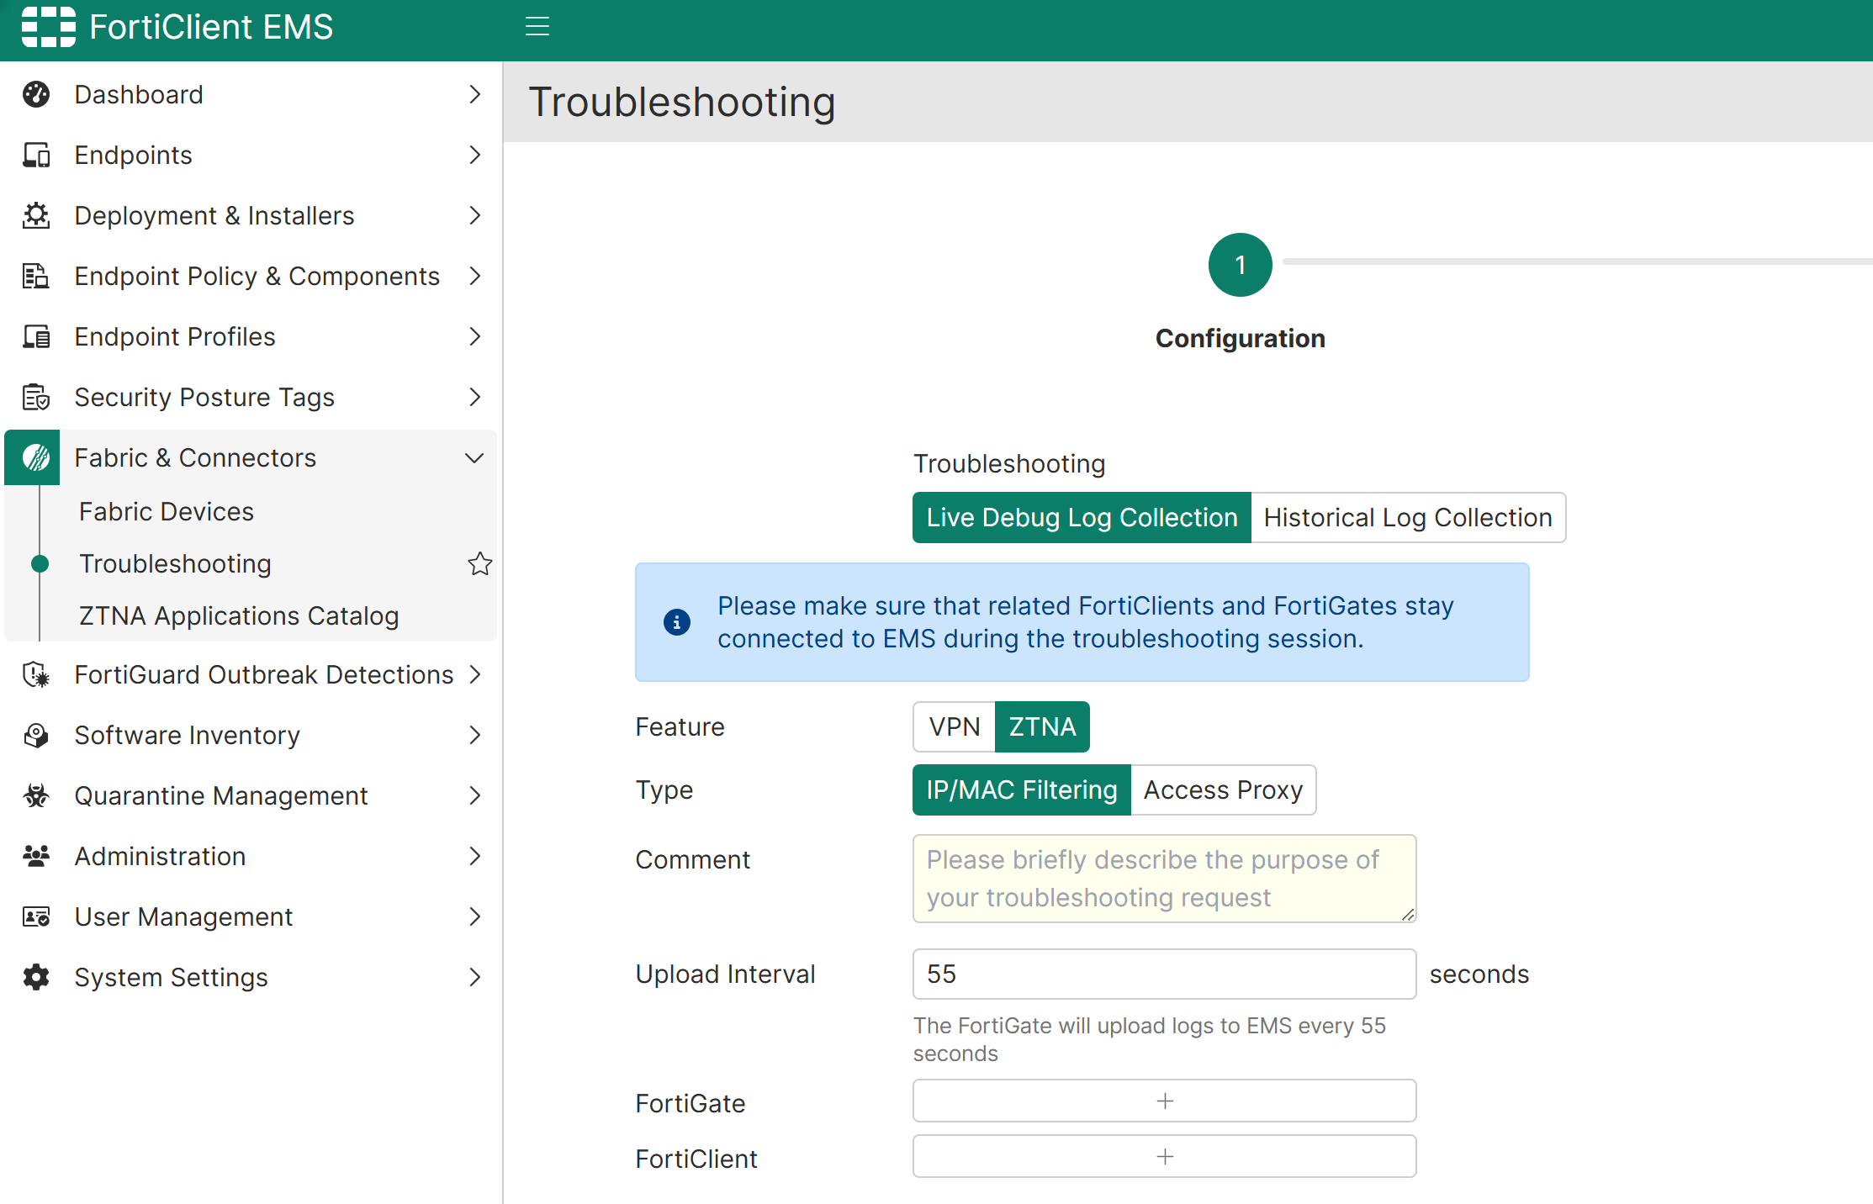Open the Quarantine Management menu label
Image resolution: width=1873 pixels, height=1204 pixels.
(x=221, y=795)
